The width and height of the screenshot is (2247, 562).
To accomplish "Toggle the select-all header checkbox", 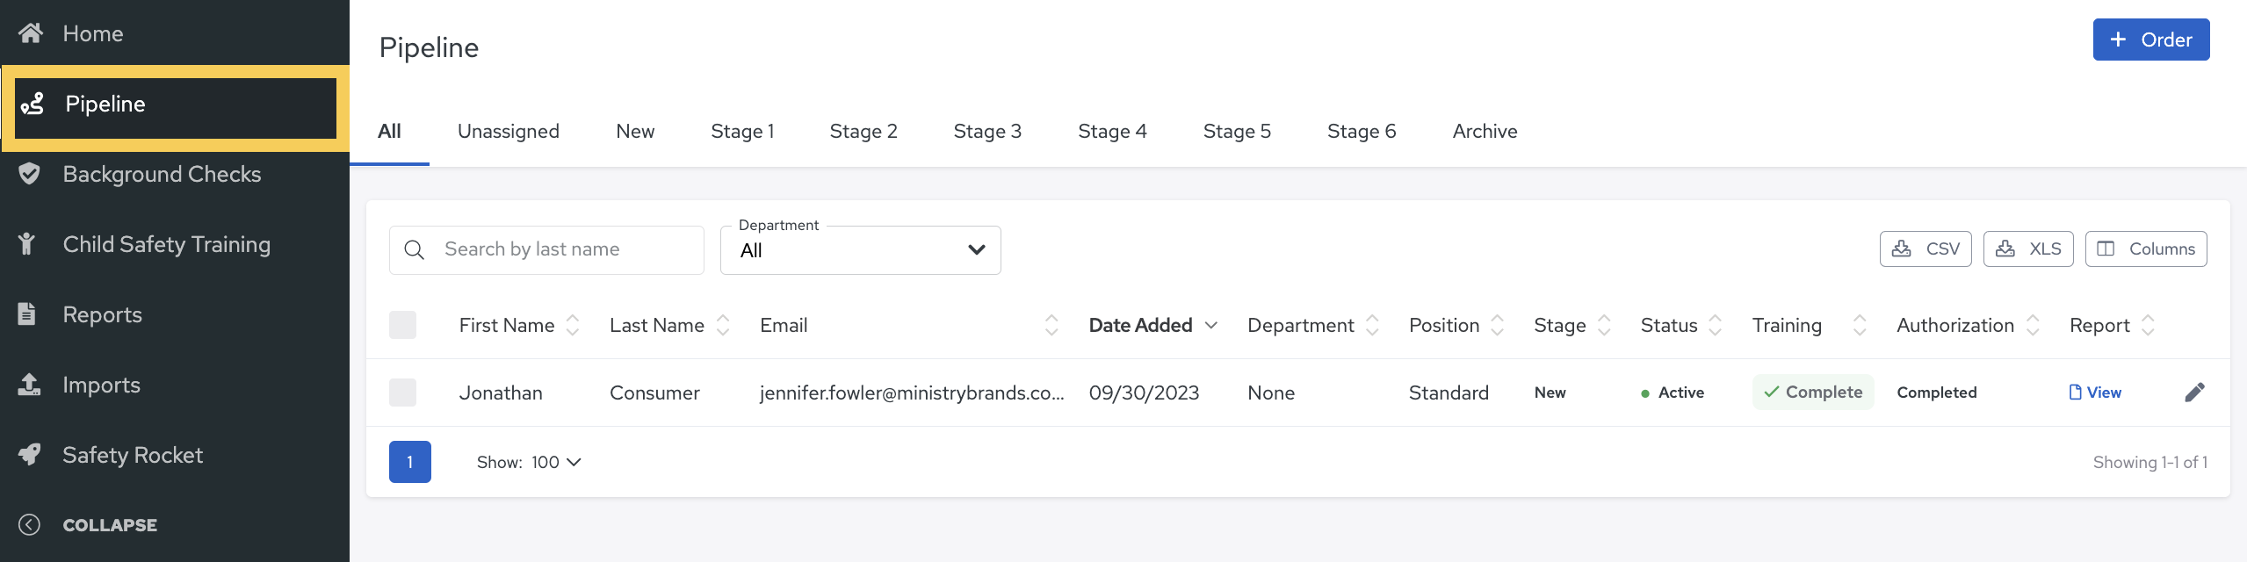I will click(x=402, y=325).
